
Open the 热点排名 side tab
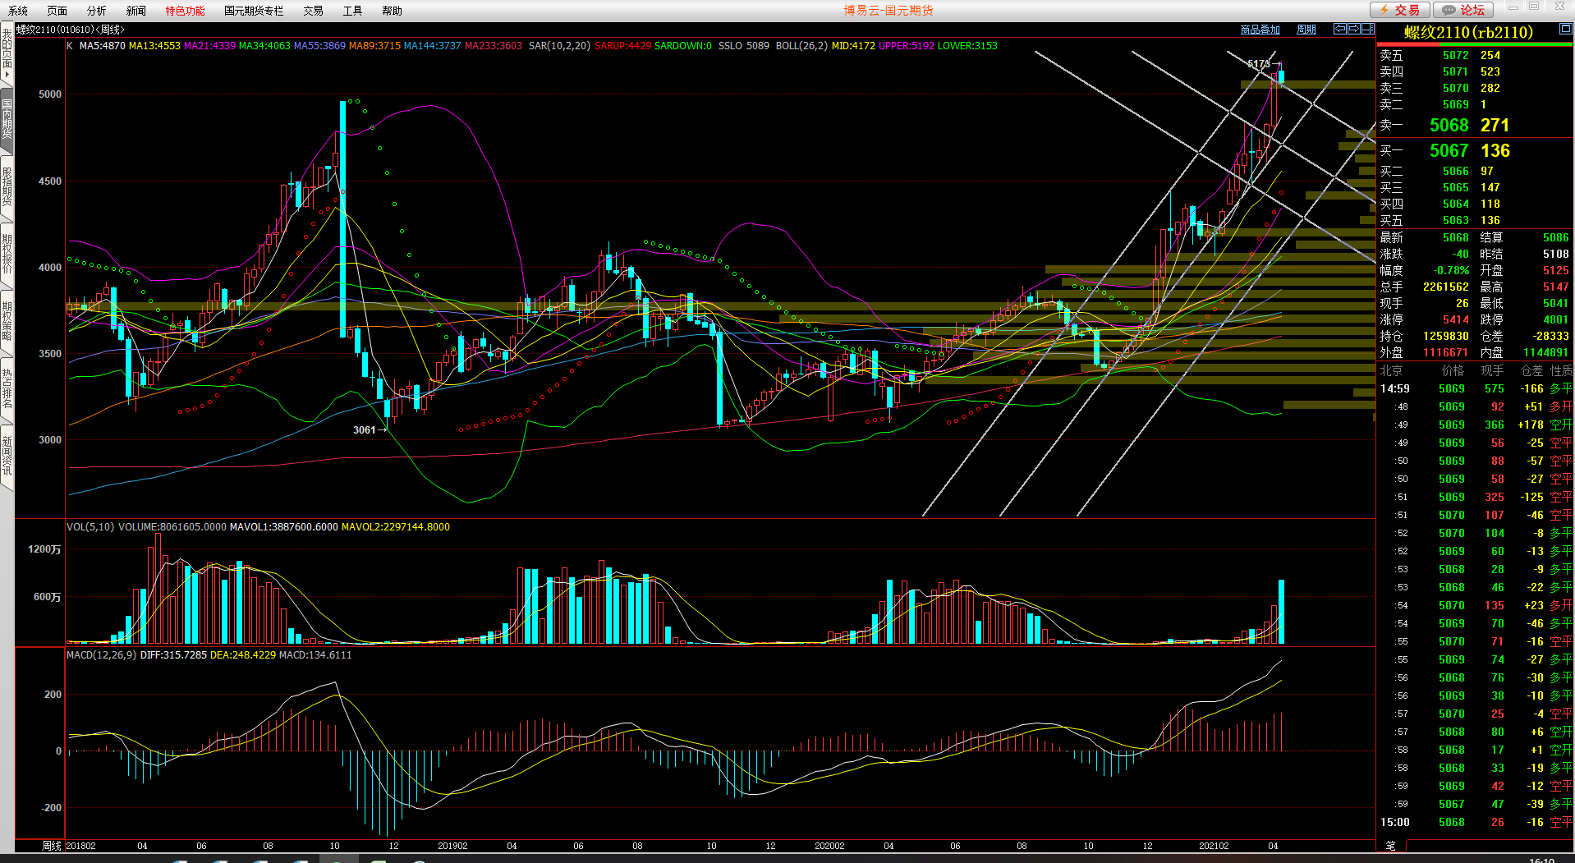(7, 388)
